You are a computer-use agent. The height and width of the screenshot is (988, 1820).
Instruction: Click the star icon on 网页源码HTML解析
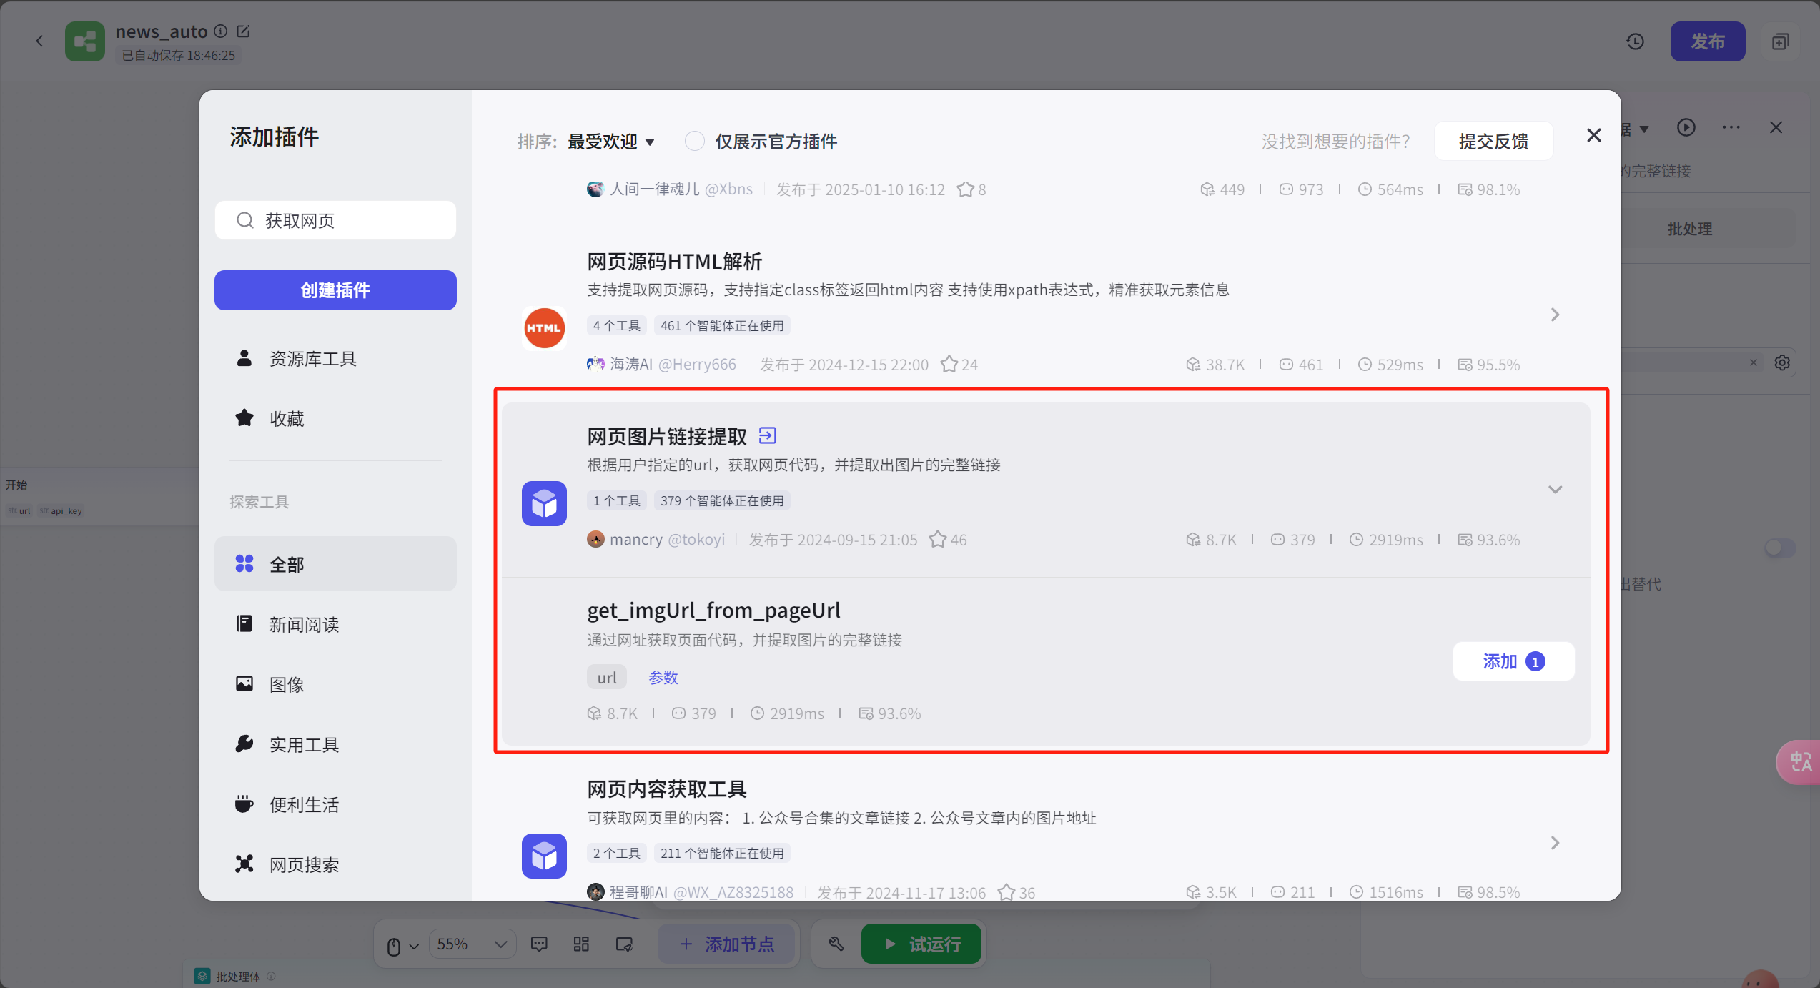(x=949, y=365)
